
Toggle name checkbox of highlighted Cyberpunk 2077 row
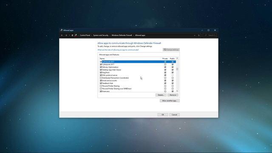click(101, 62)
